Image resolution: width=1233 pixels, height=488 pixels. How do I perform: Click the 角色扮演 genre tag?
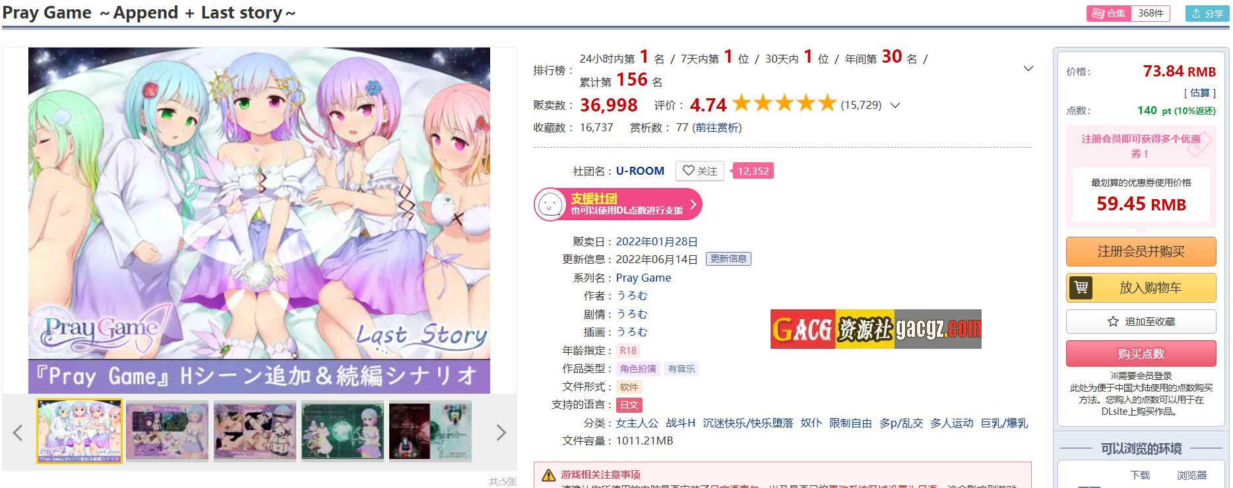[638, 369]
